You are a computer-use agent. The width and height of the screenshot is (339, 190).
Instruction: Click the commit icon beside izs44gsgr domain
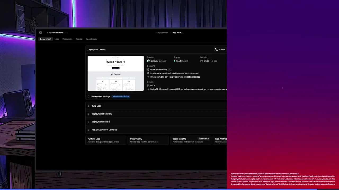coord(148,77)
